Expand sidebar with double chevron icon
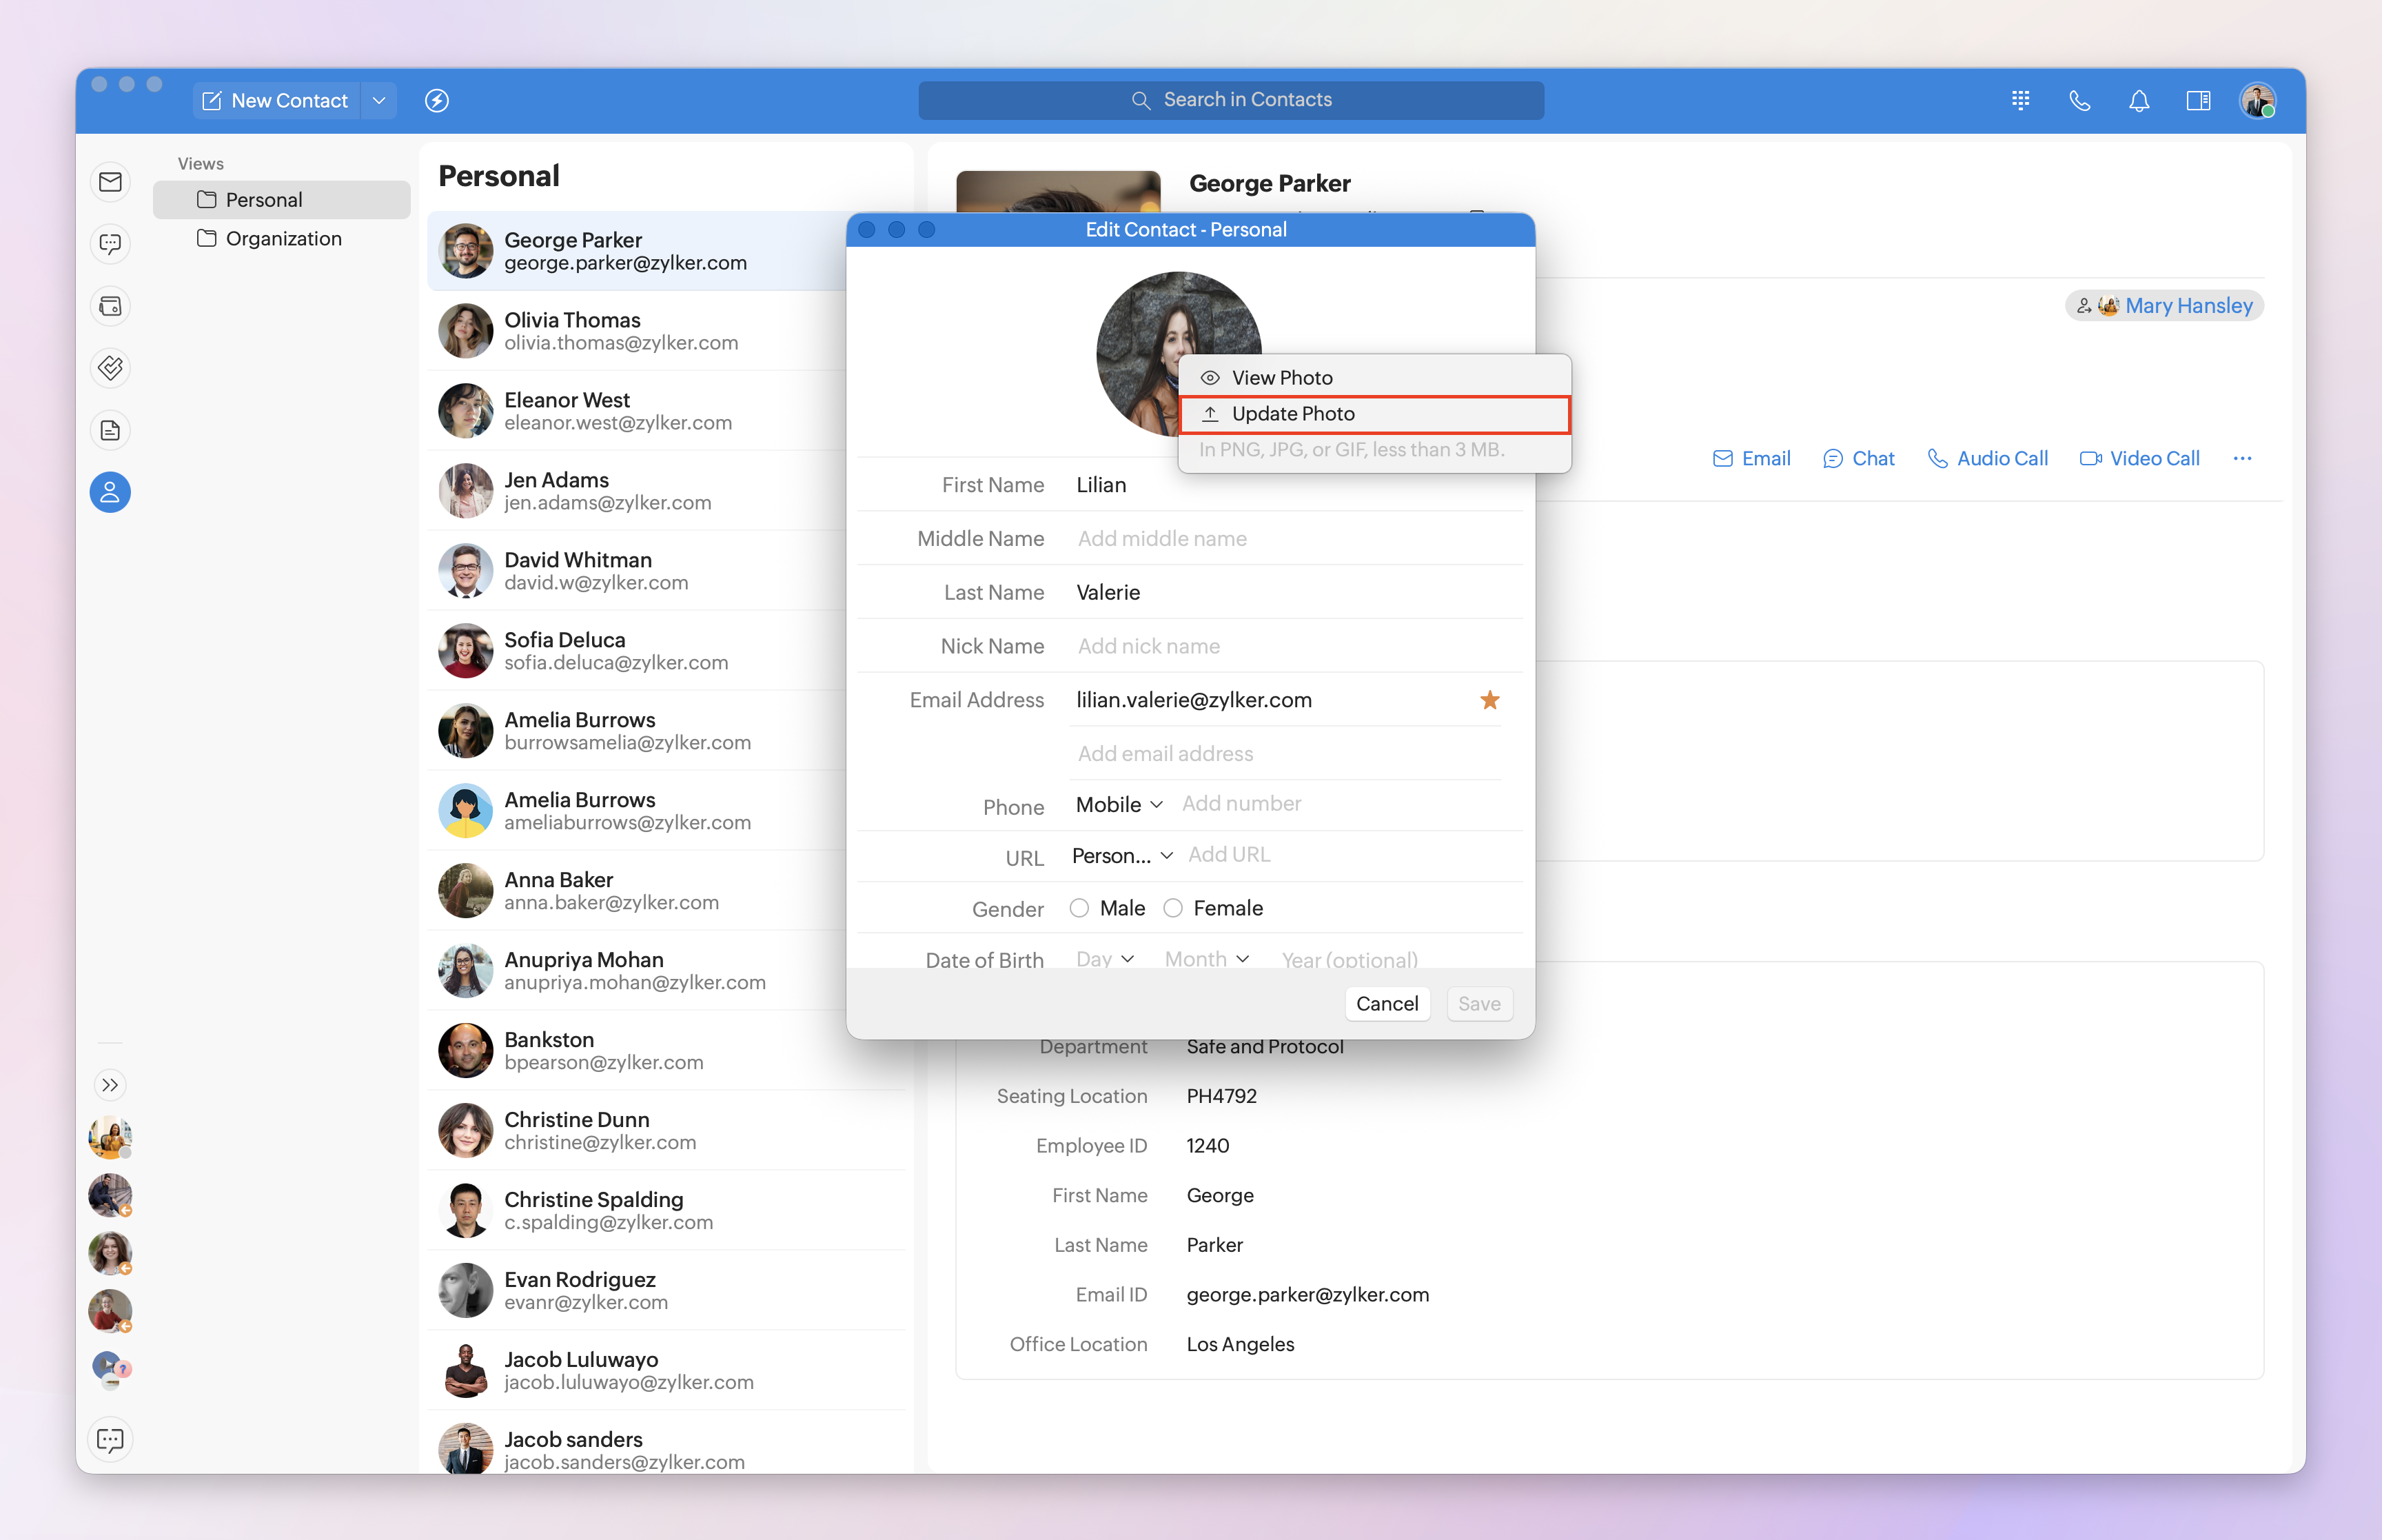Screen dimensions: 2382x1540 tap(110, 1085)
